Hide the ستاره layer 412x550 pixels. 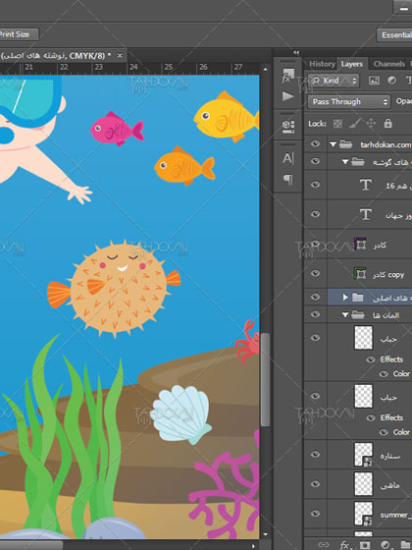click(315, 454)
